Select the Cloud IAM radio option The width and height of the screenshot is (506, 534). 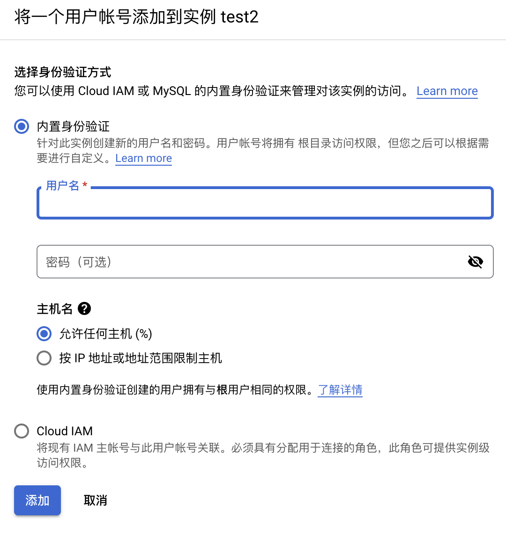tap(22, 431)
